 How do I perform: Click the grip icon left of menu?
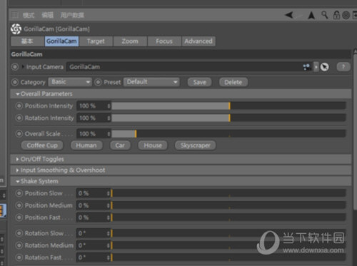point(15,15)
